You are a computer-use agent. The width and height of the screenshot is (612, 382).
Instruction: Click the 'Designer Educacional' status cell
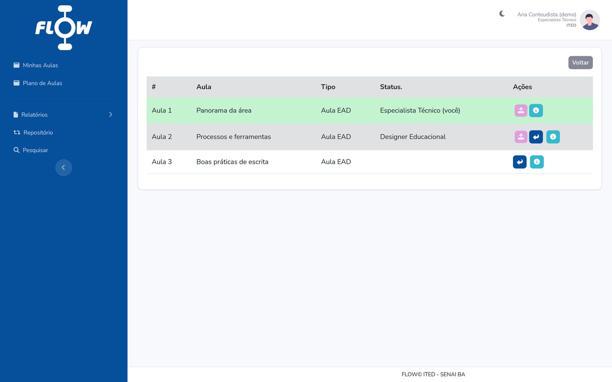click(413, 137)
